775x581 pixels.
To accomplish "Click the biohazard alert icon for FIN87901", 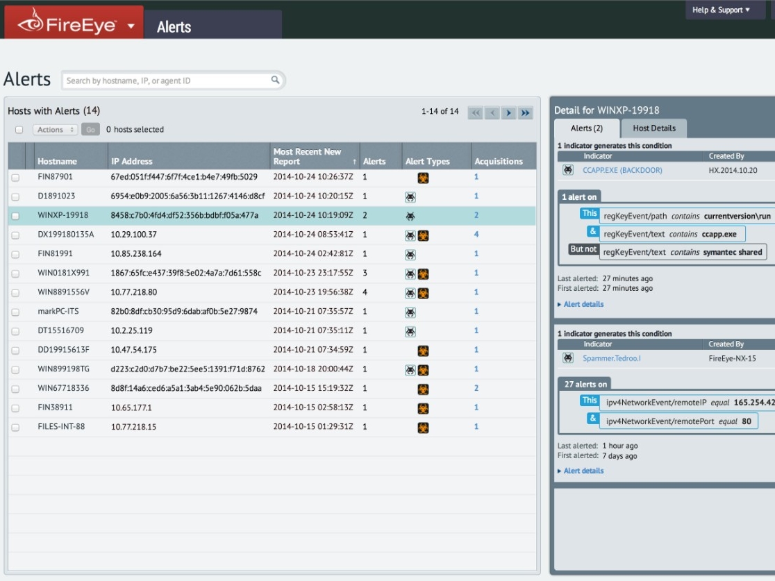I will click(423, 178).
